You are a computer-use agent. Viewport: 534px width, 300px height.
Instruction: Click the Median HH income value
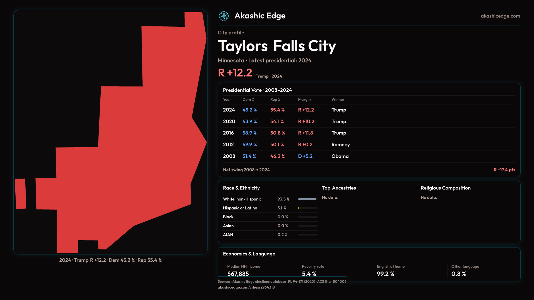(238, 274)
